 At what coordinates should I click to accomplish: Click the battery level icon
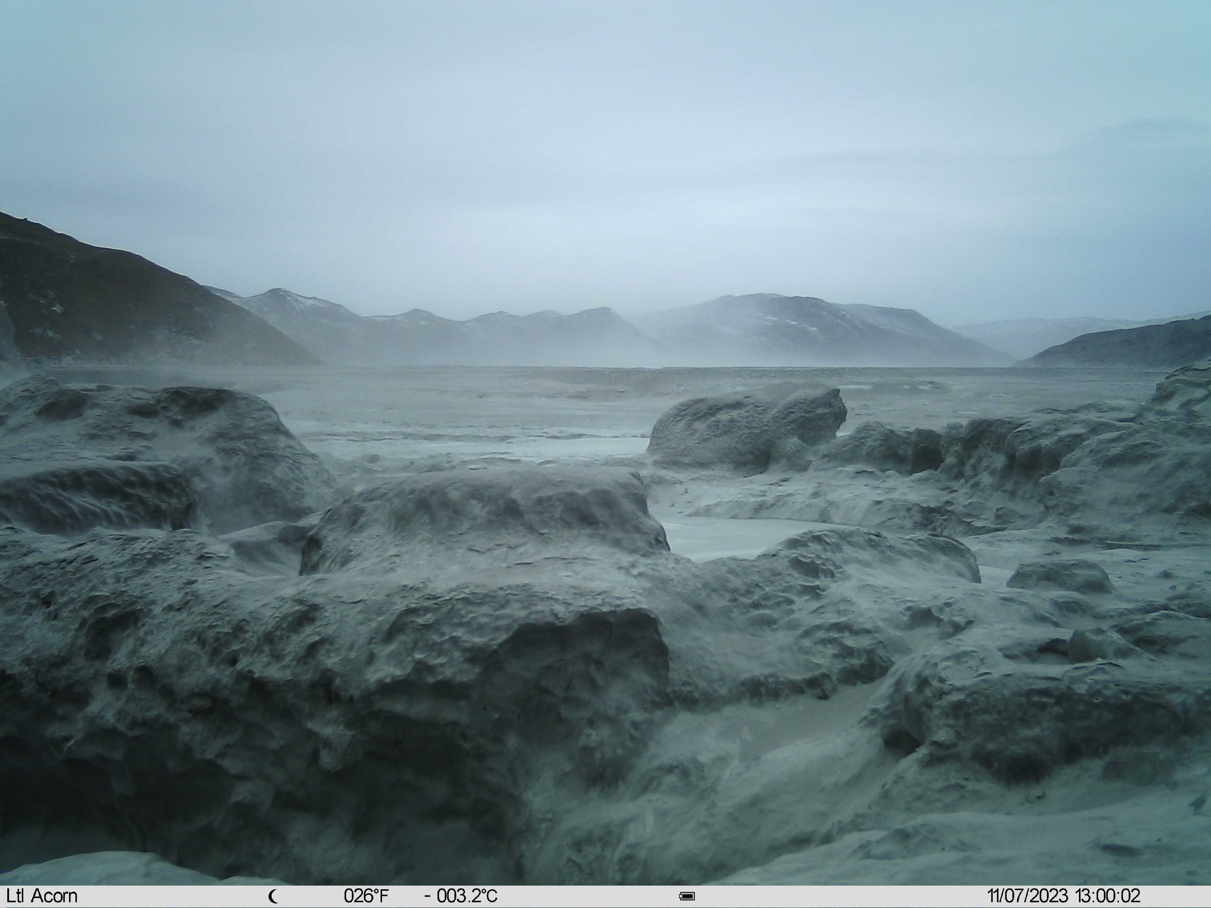pos(687,896)
